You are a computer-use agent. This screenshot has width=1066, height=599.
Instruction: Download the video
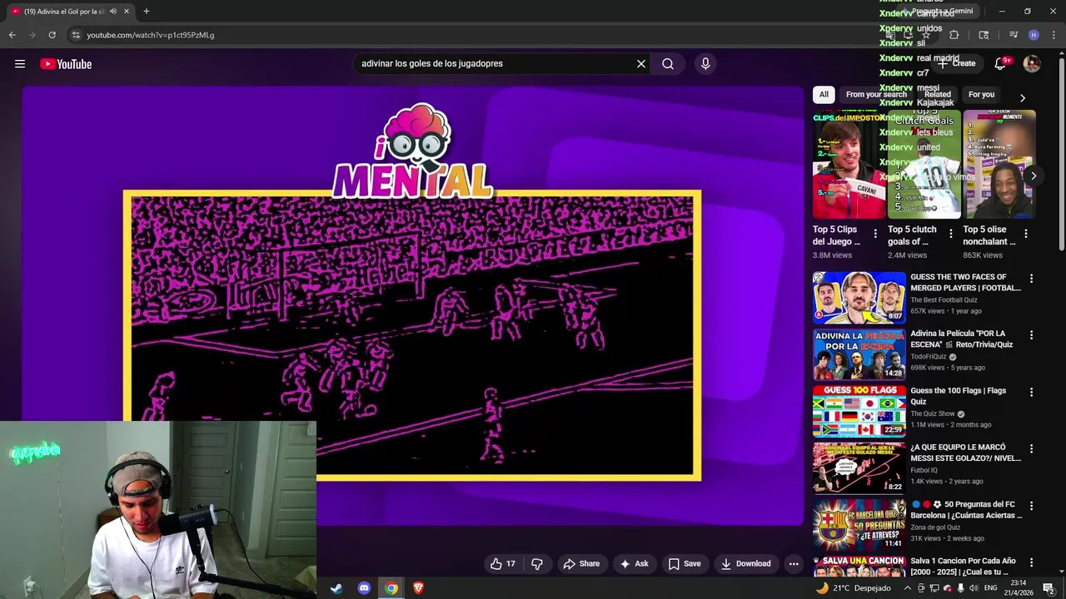746,563
